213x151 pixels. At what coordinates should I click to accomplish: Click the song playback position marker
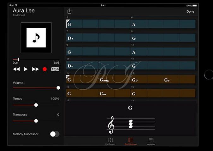point(19,59)
